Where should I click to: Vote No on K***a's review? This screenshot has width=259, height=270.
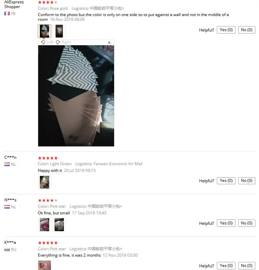(x=247, y=266)
